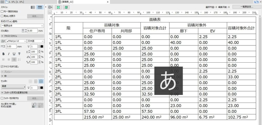Apply justified text alignment
Viewport: 262px width, 125px height.
pyautogui.click(x=19, y=59)
